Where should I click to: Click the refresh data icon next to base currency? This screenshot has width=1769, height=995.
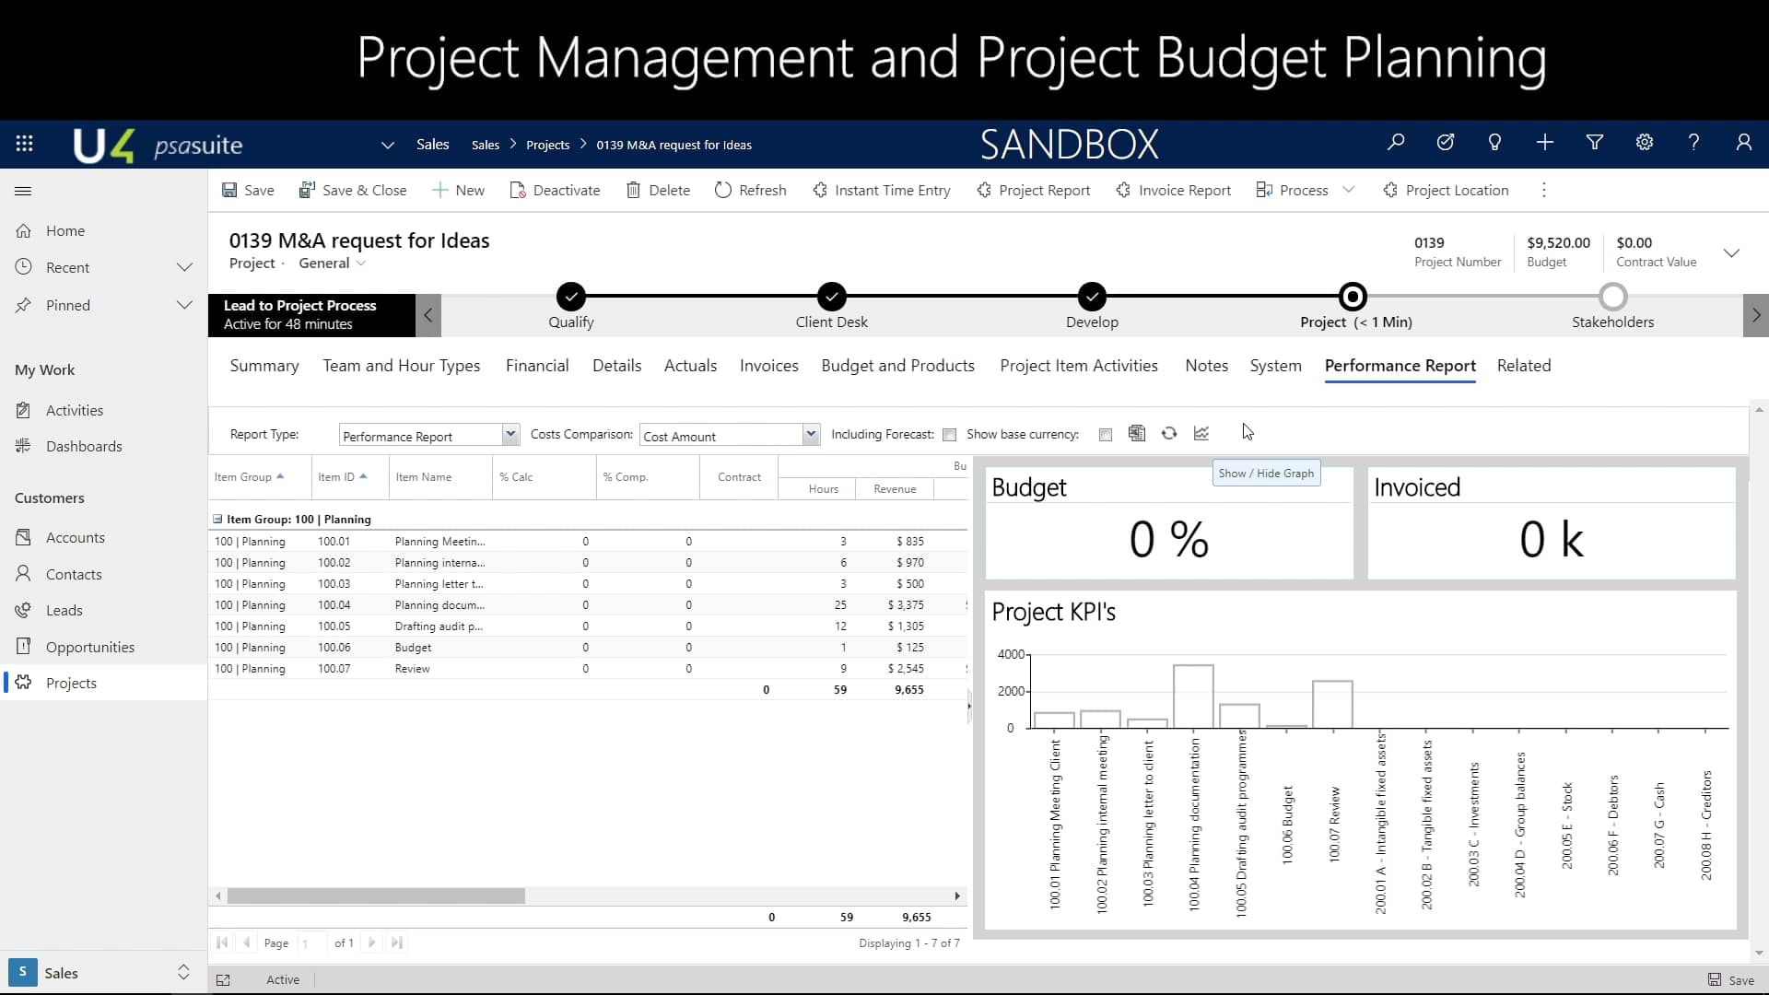tap(1169, 433)
